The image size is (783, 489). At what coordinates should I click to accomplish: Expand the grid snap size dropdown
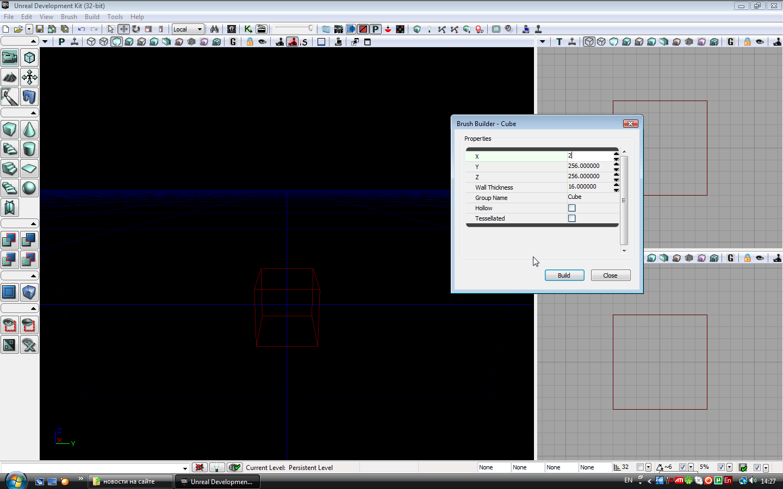648,467
